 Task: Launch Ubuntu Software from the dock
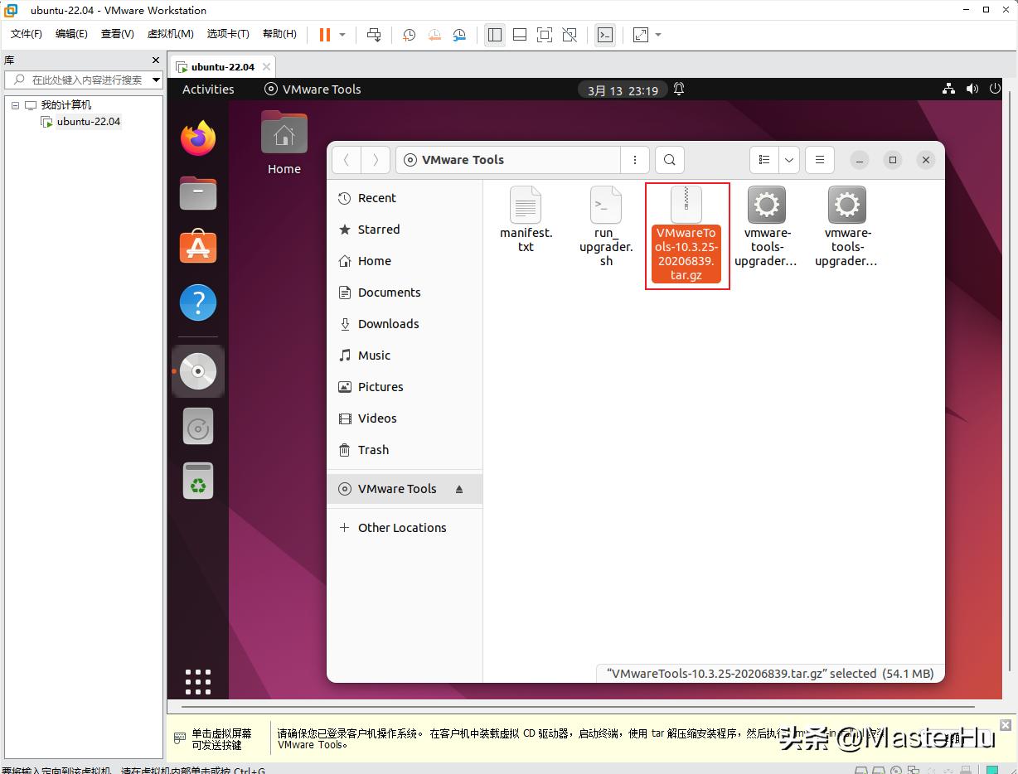[197, 246]
